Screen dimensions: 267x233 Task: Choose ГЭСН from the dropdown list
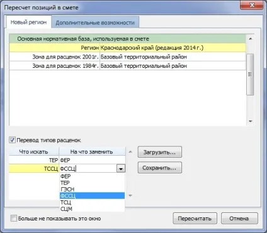tap(92, 189)
